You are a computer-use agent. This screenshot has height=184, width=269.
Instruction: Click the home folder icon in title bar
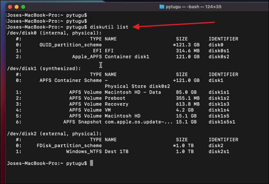(162, 7)
